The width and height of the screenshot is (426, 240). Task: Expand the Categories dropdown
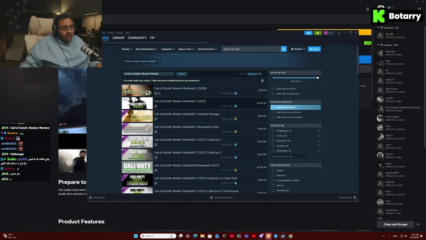168,49
